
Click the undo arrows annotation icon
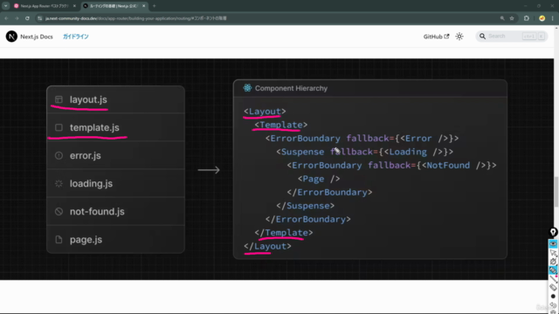(x=553, y=305)
